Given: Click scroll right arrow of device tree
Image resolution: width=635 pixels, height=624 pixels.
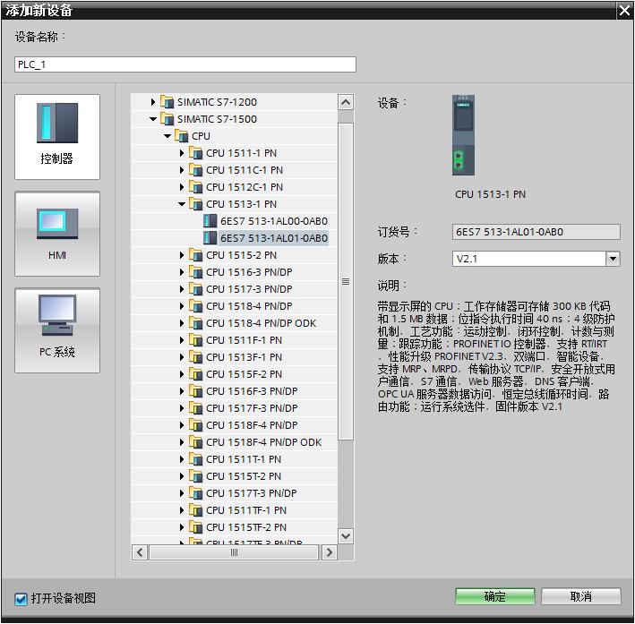Looking at the screenshot, I should (x=329, y=552).
